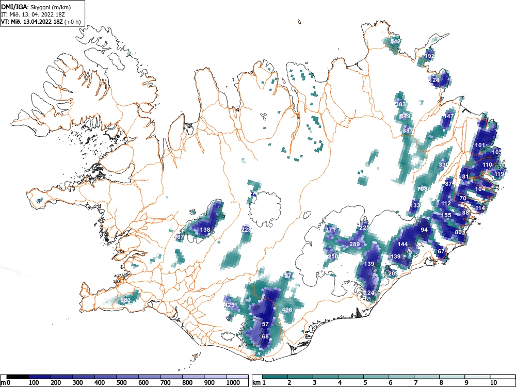Click the visibility value 133 on the map
Viewport: 516px width, 387px height.
pyautogui.click(x=415, y=206)
